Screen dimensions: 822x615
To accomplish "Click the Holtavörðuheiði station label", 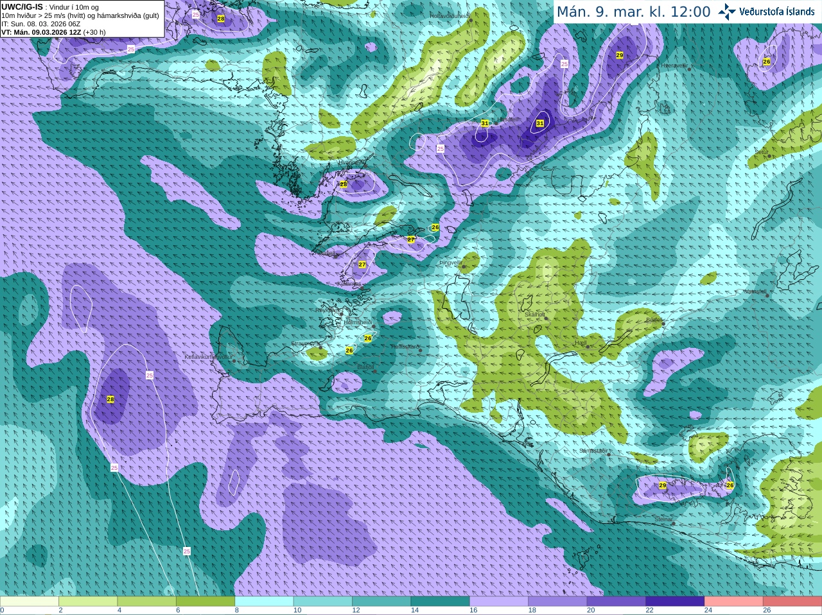I will coord(450,15).
